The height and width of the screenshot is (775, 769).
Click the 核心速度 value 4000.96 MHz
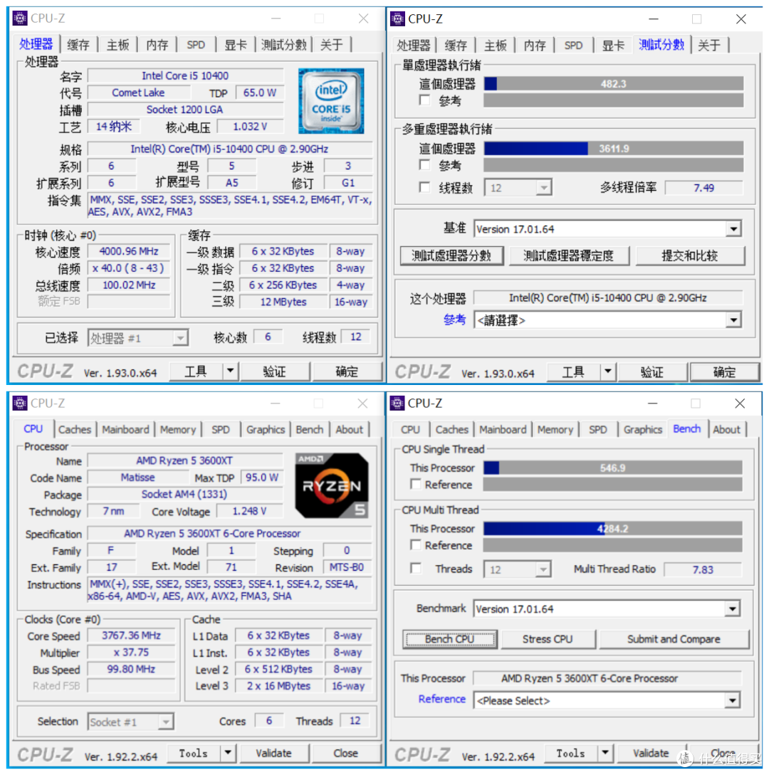point(129,251)
